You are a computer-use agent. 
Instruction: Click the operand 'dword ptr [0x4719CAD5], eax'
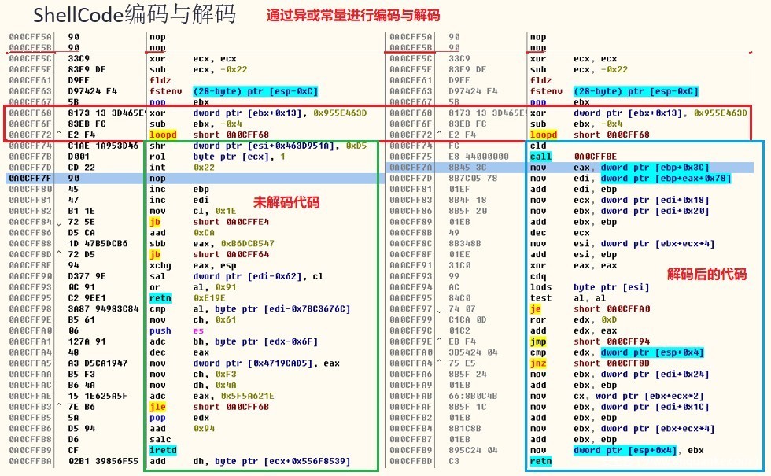point(266,363)
